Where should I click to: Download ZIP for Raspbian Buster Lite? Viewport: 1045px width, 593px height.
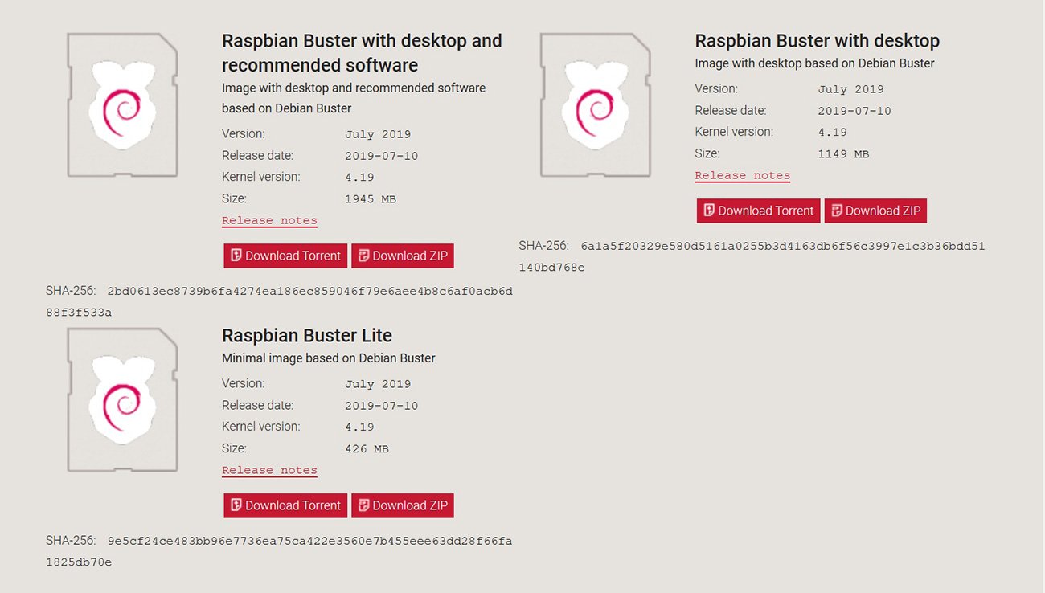pos(403,505)
